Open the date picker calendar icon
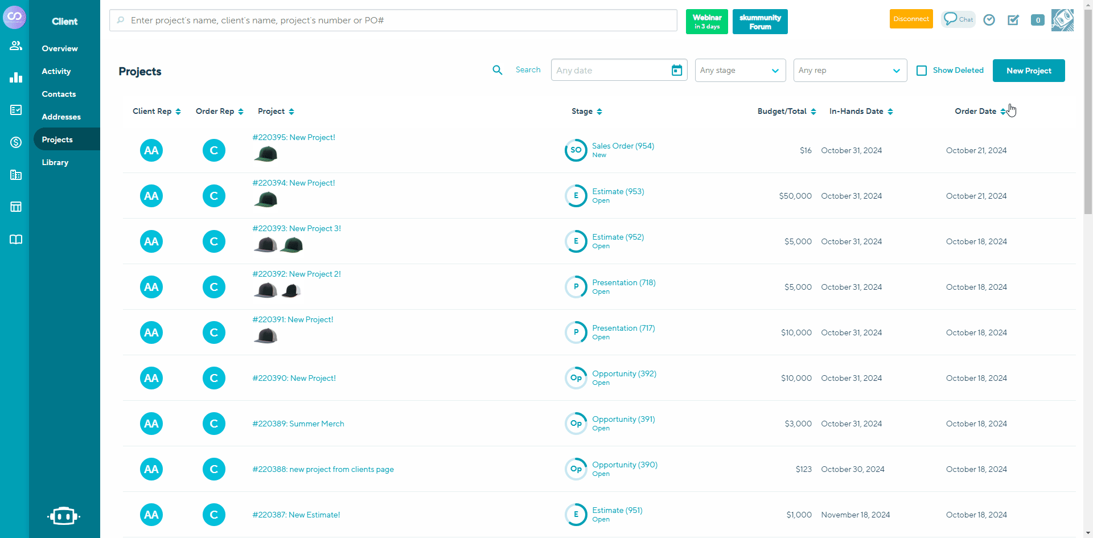 tap(676, 70)
